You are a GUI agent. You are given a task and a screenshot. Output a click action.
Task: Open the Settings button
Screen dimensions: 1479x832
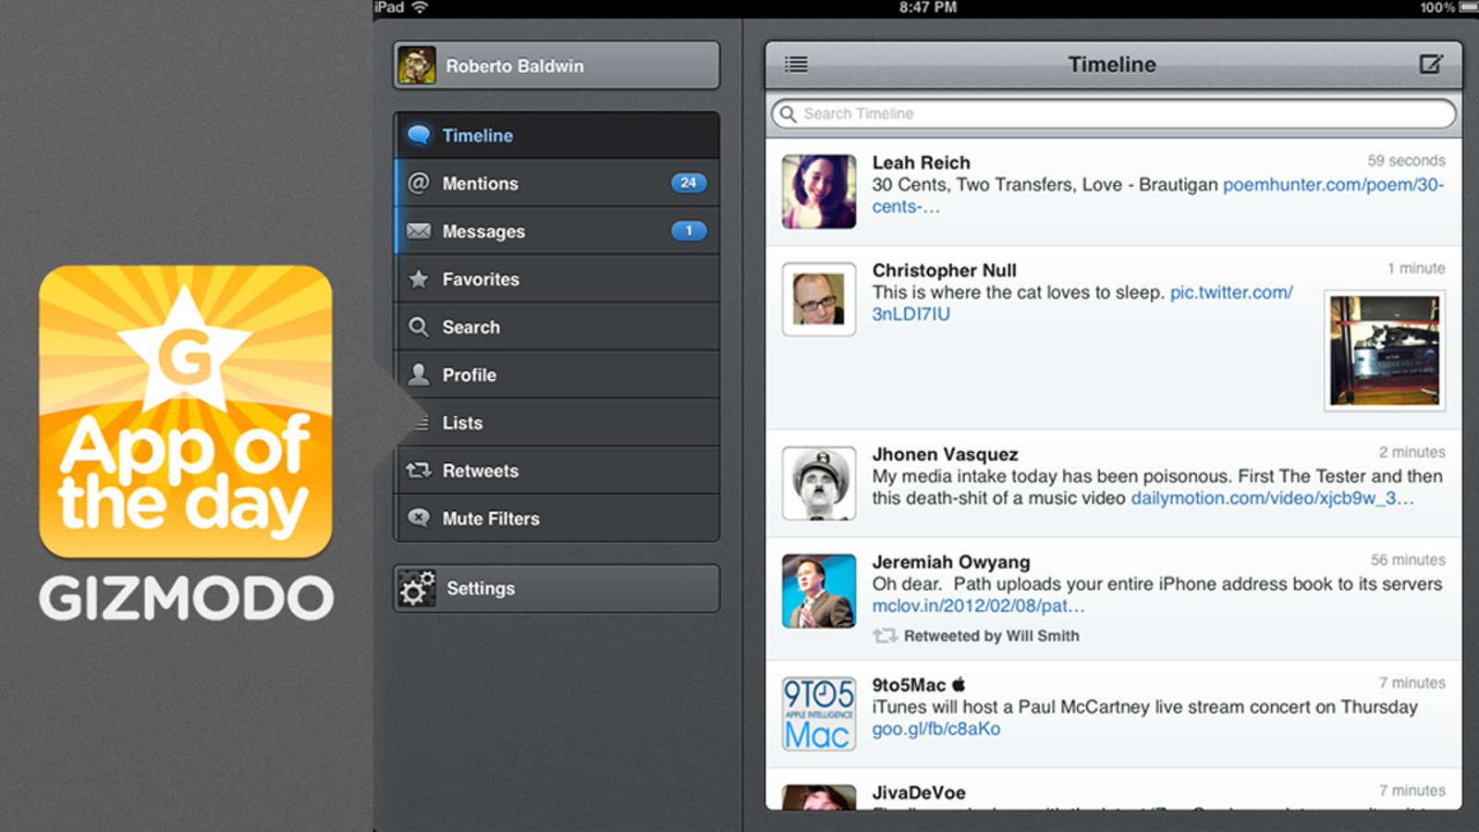556,589
